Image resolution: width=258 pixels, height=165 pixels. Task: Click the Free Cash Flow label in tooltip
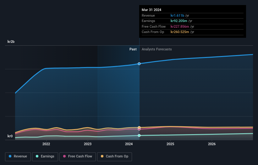154,26
